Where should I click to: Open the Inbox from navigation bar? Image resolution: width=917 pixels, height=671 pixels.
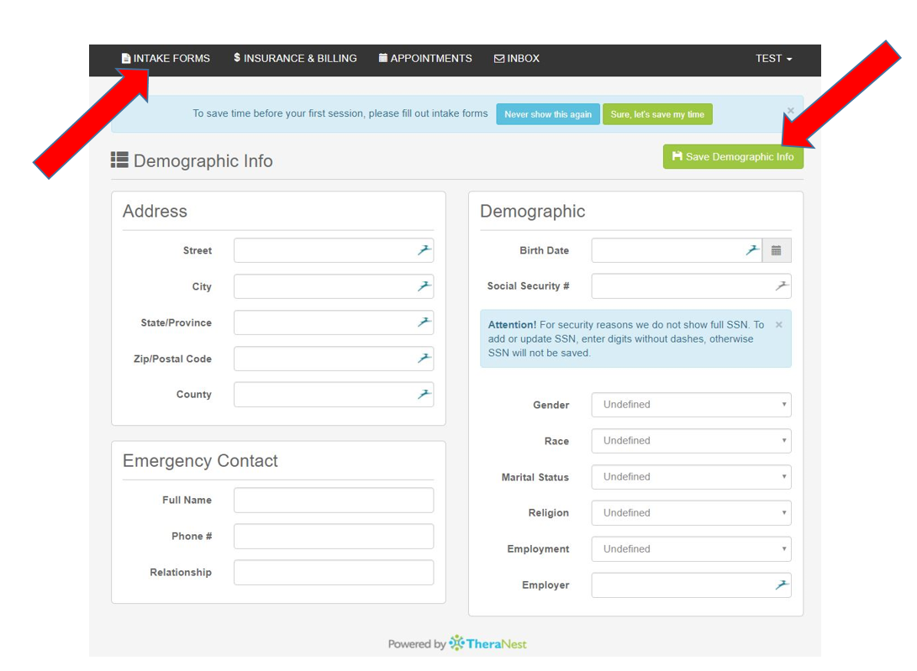coord(517,59)
